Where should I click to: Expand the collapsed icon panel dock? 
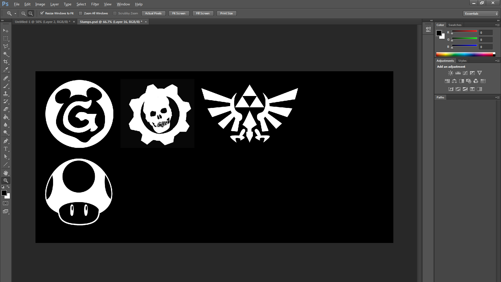click(x=431, y=20)
